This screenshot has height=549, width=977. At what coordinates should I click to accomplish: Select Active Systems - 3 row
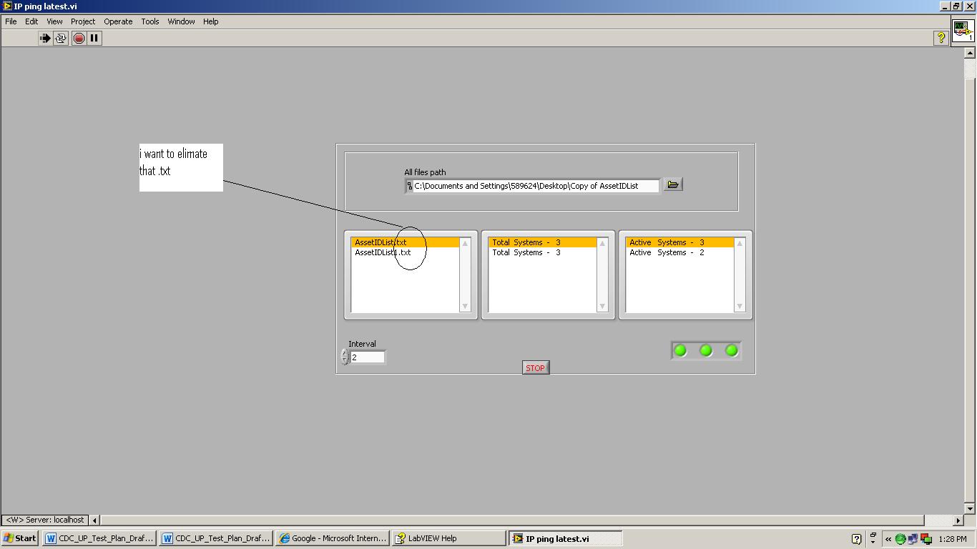coord(679,242)
